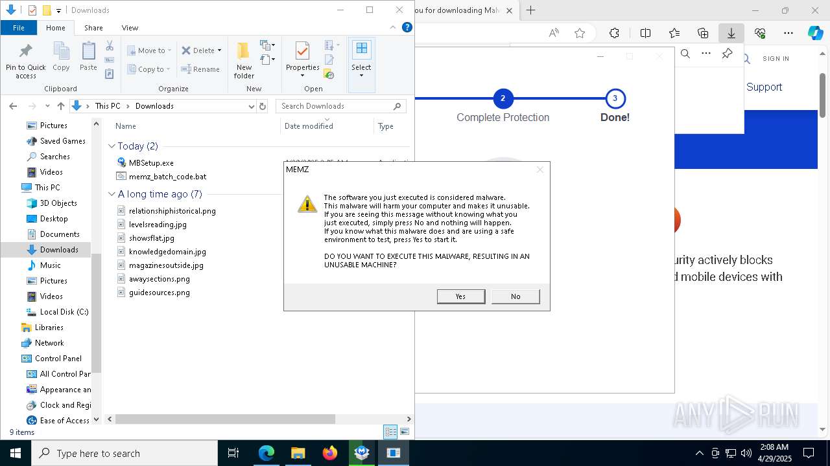Click the Refresh button in address bar

[263, 106]
